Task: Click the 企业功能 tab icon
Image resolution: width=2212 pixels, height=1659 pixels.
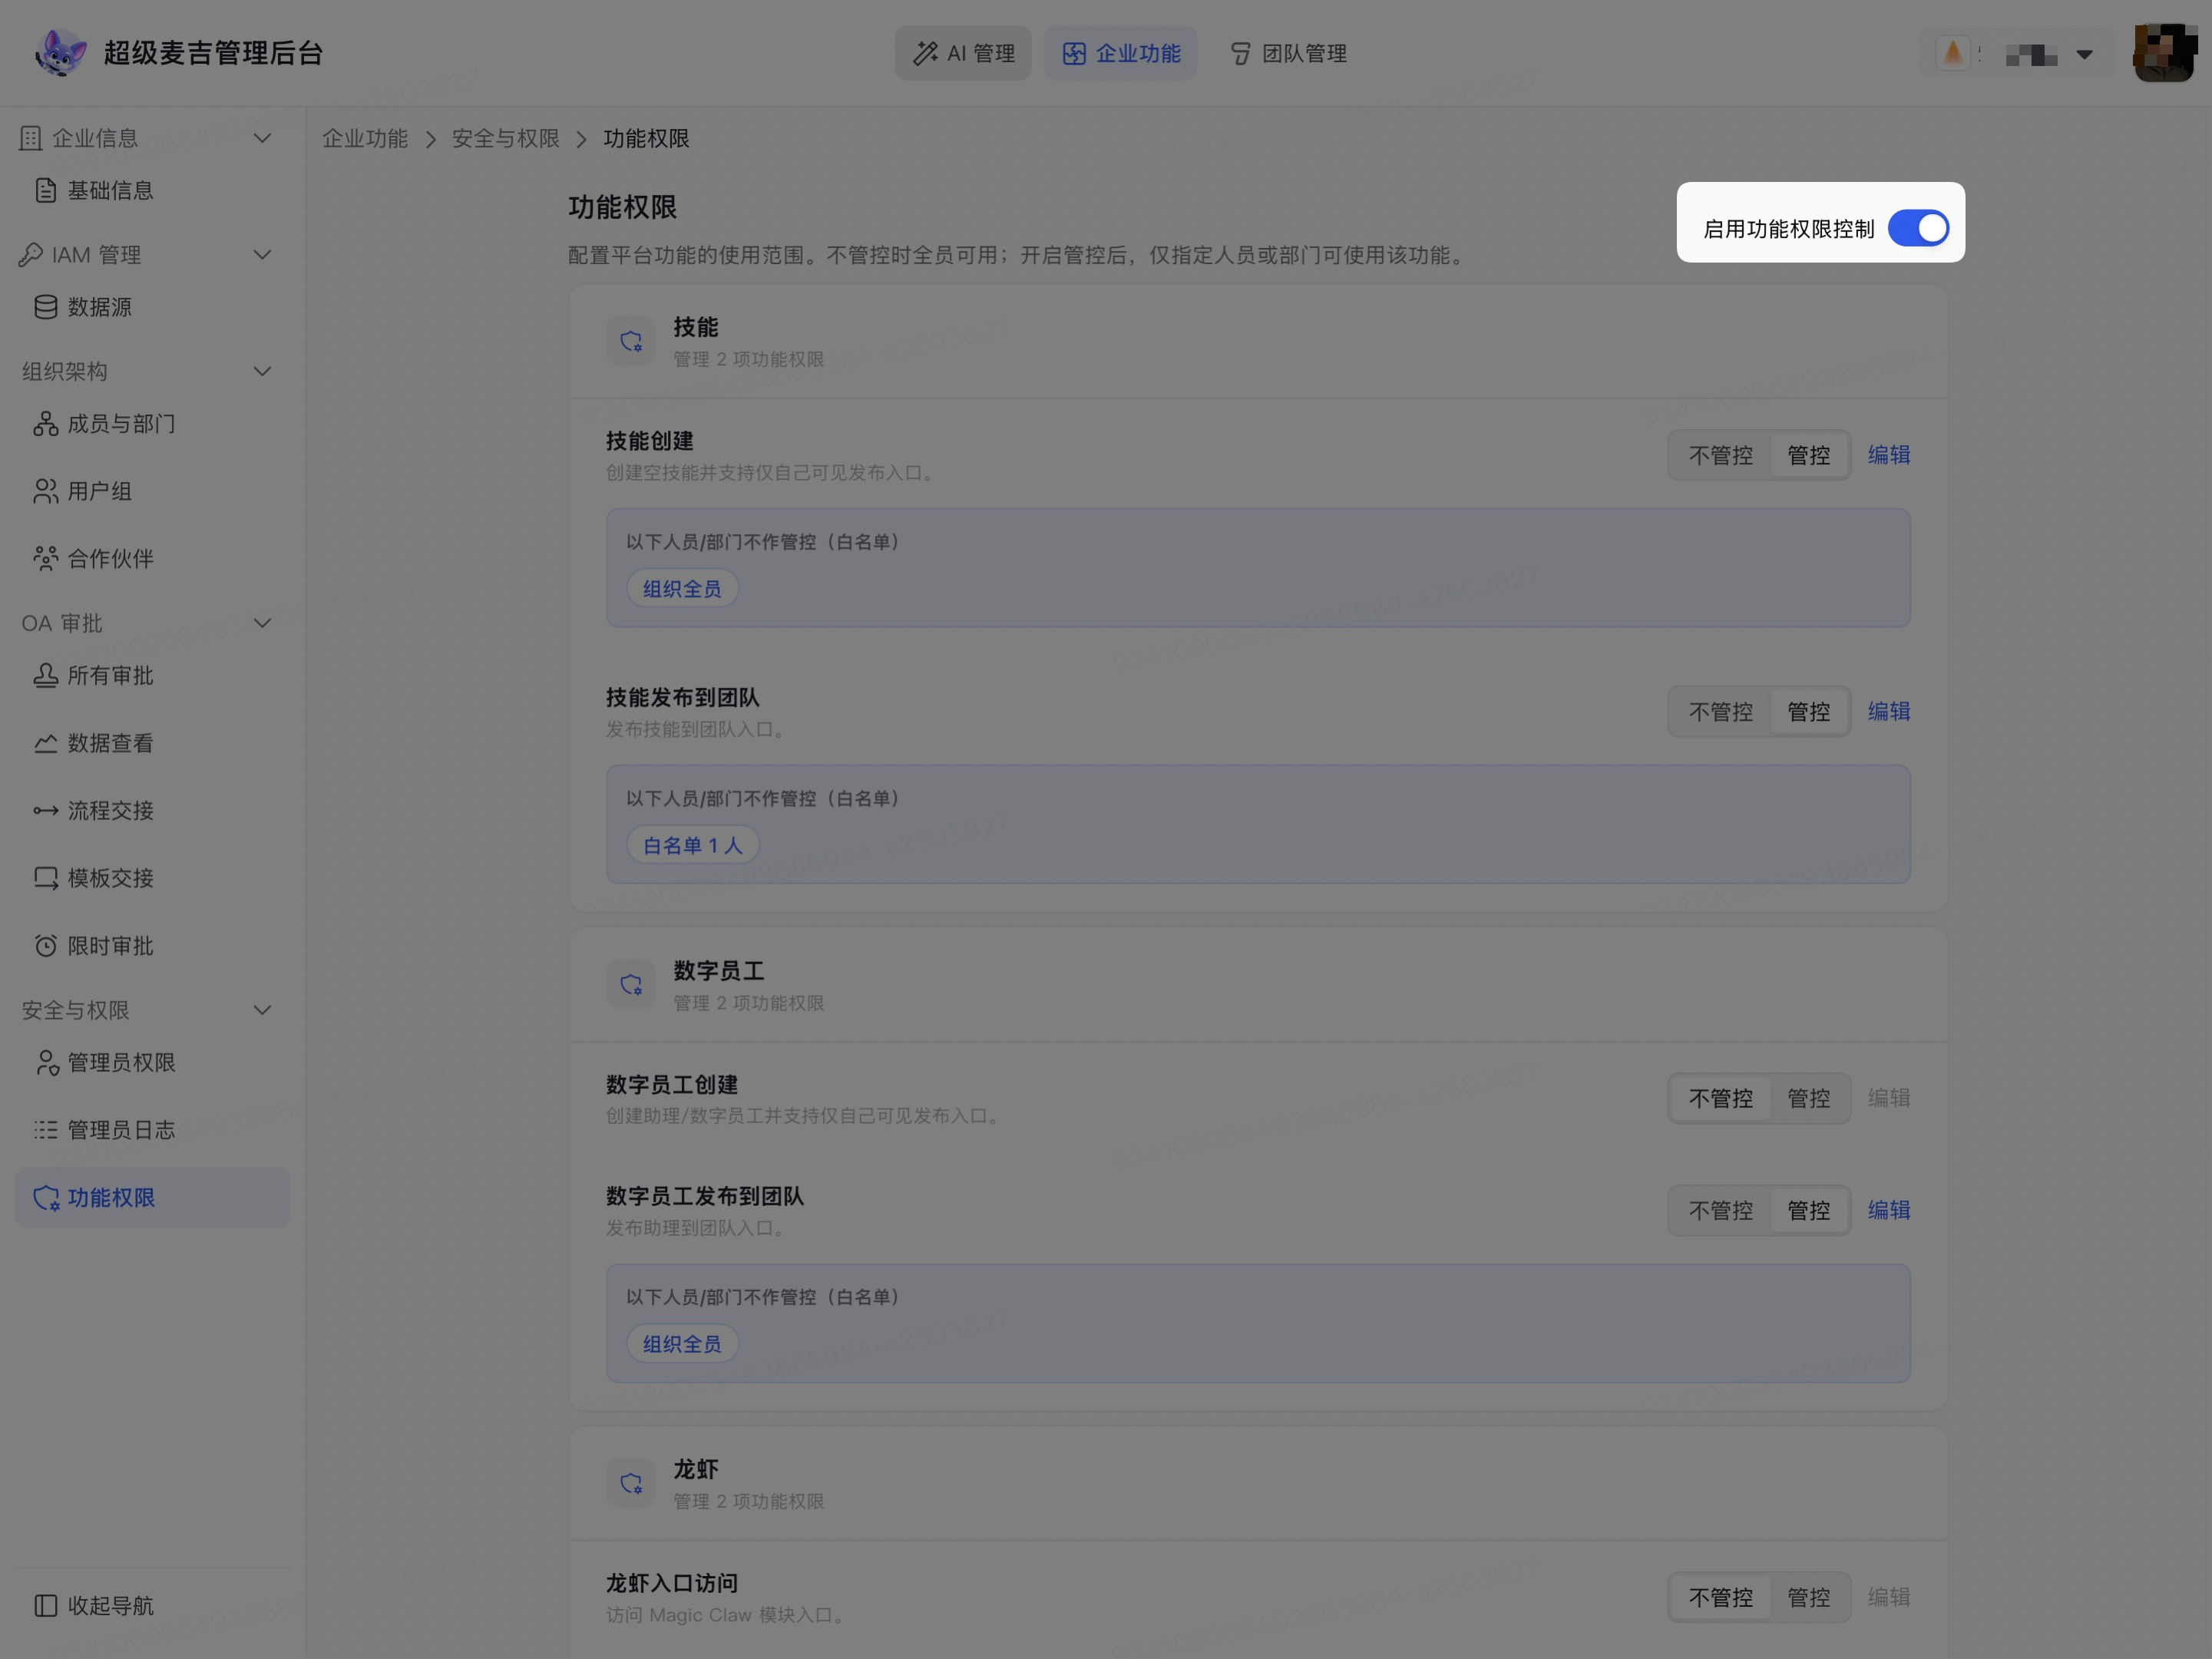Action: pos(1074,53)
